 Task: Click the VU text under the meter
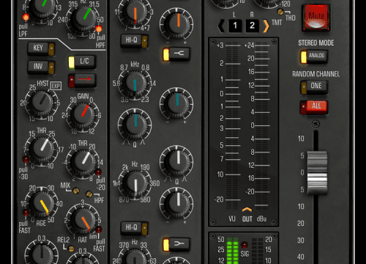coord(232,219)
